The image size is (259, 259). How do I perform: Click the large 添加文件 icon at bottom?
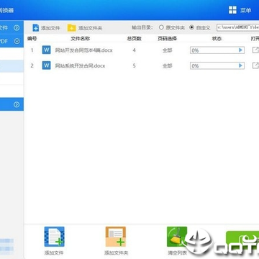pos(54,237)
